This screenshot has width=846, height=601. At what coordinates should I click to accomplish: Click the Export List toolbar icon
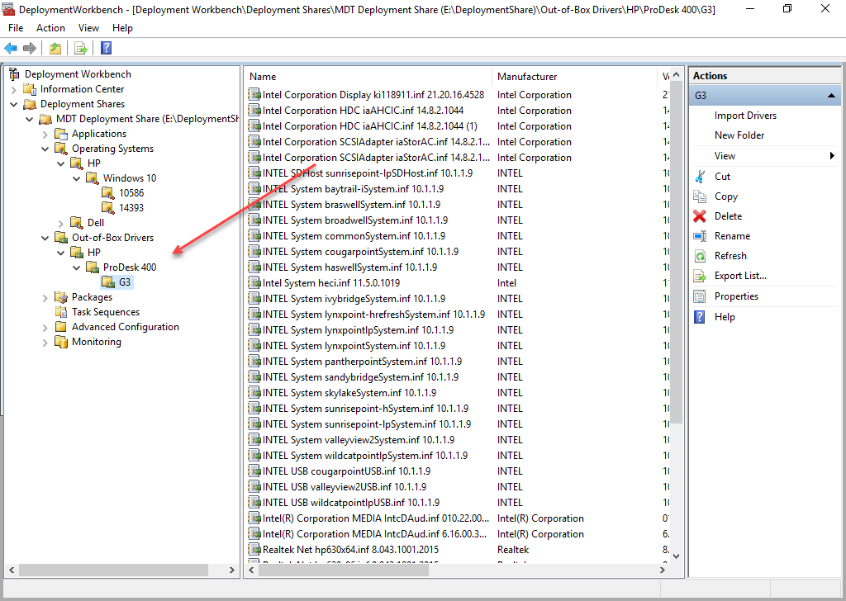coord(81,48)
